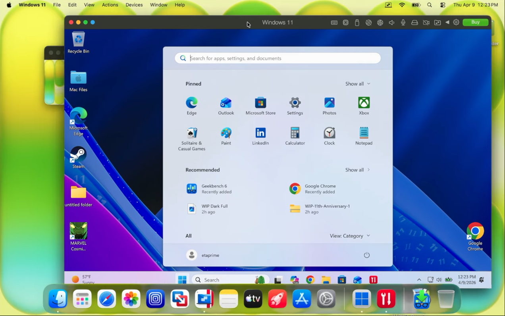This screenshot has width=505, height=316.
Task: Launch Photos from pinned apps
Action: 330,106
